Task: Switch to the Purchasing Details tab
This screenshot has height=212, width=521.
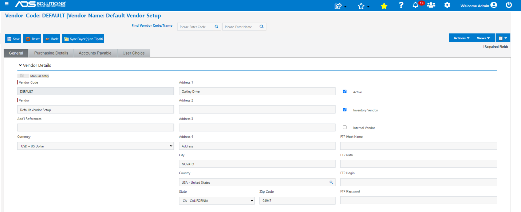Action: click(x=51, y=53)
